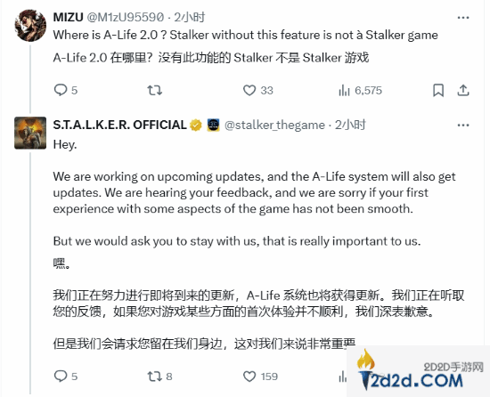Open MIZU's tweet timestamp 2小时
The width and height of the screenshot is (490, 397).
pyautogui.click(x=190, y=17)
